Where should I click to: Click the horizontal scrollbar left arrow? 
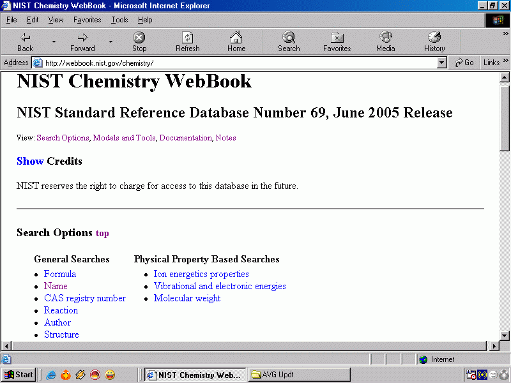coord(6,346)
